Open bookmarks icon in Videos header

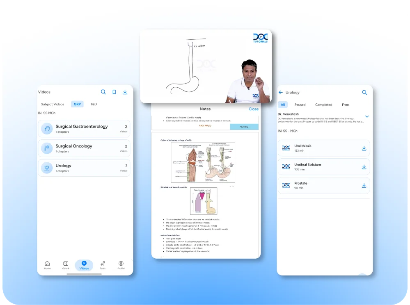114,92
